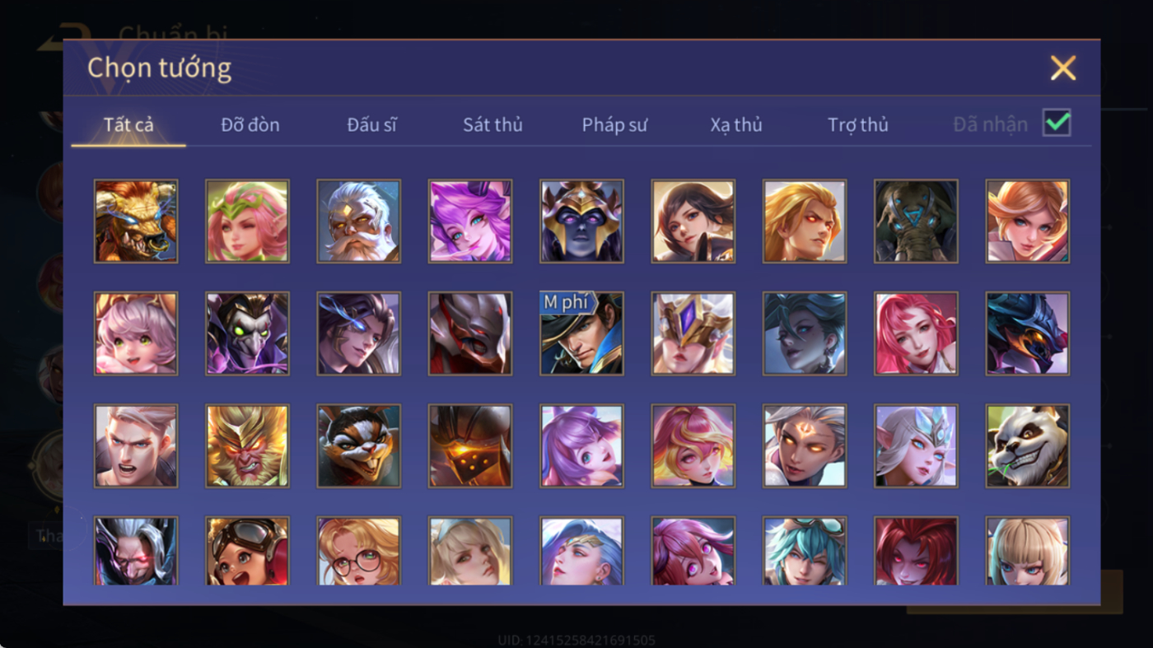The height and width of the screenshot is (648, 1153).
Task: Select the 'Đấu sĩ' tab
Action: click(371, 125)
